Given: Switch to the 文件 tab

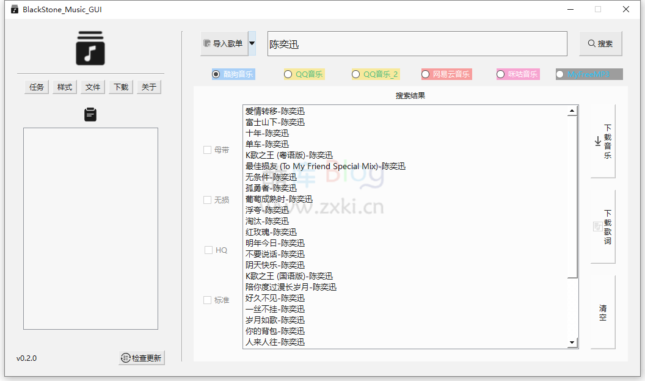Looking at the screenshot, I should (92, 87).
